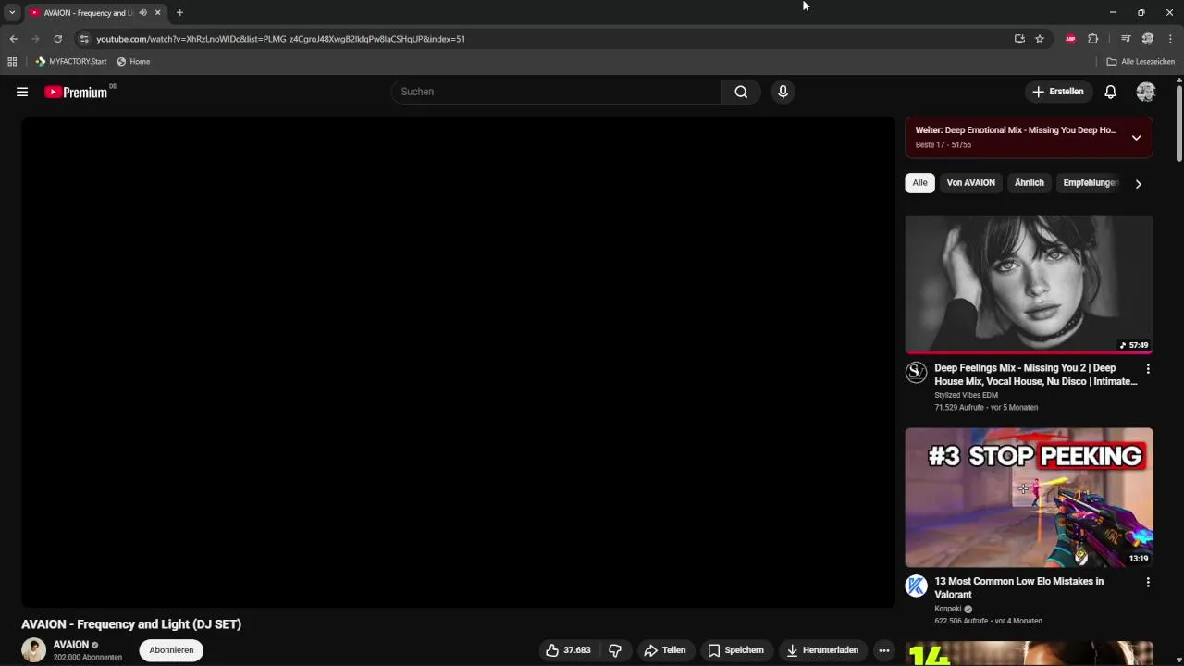
Task: Start voice search with microphone icon
Action: 783,92
